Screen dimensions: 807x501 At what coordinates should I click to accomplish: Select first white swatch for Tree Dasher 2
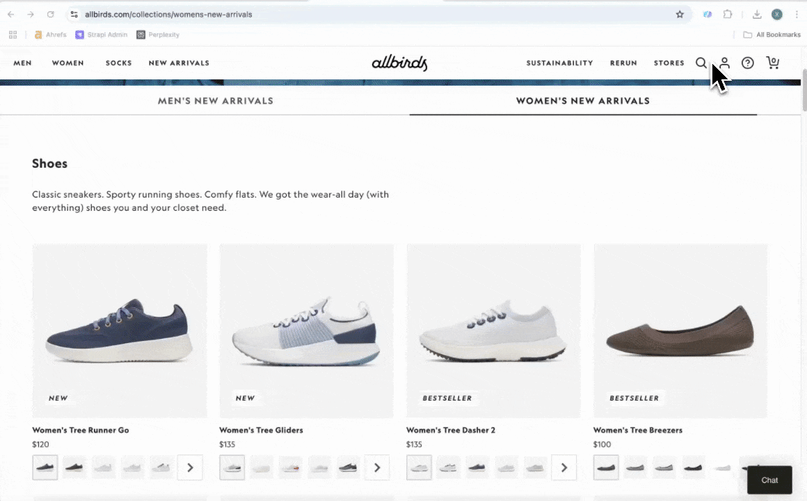coord(419,468)
